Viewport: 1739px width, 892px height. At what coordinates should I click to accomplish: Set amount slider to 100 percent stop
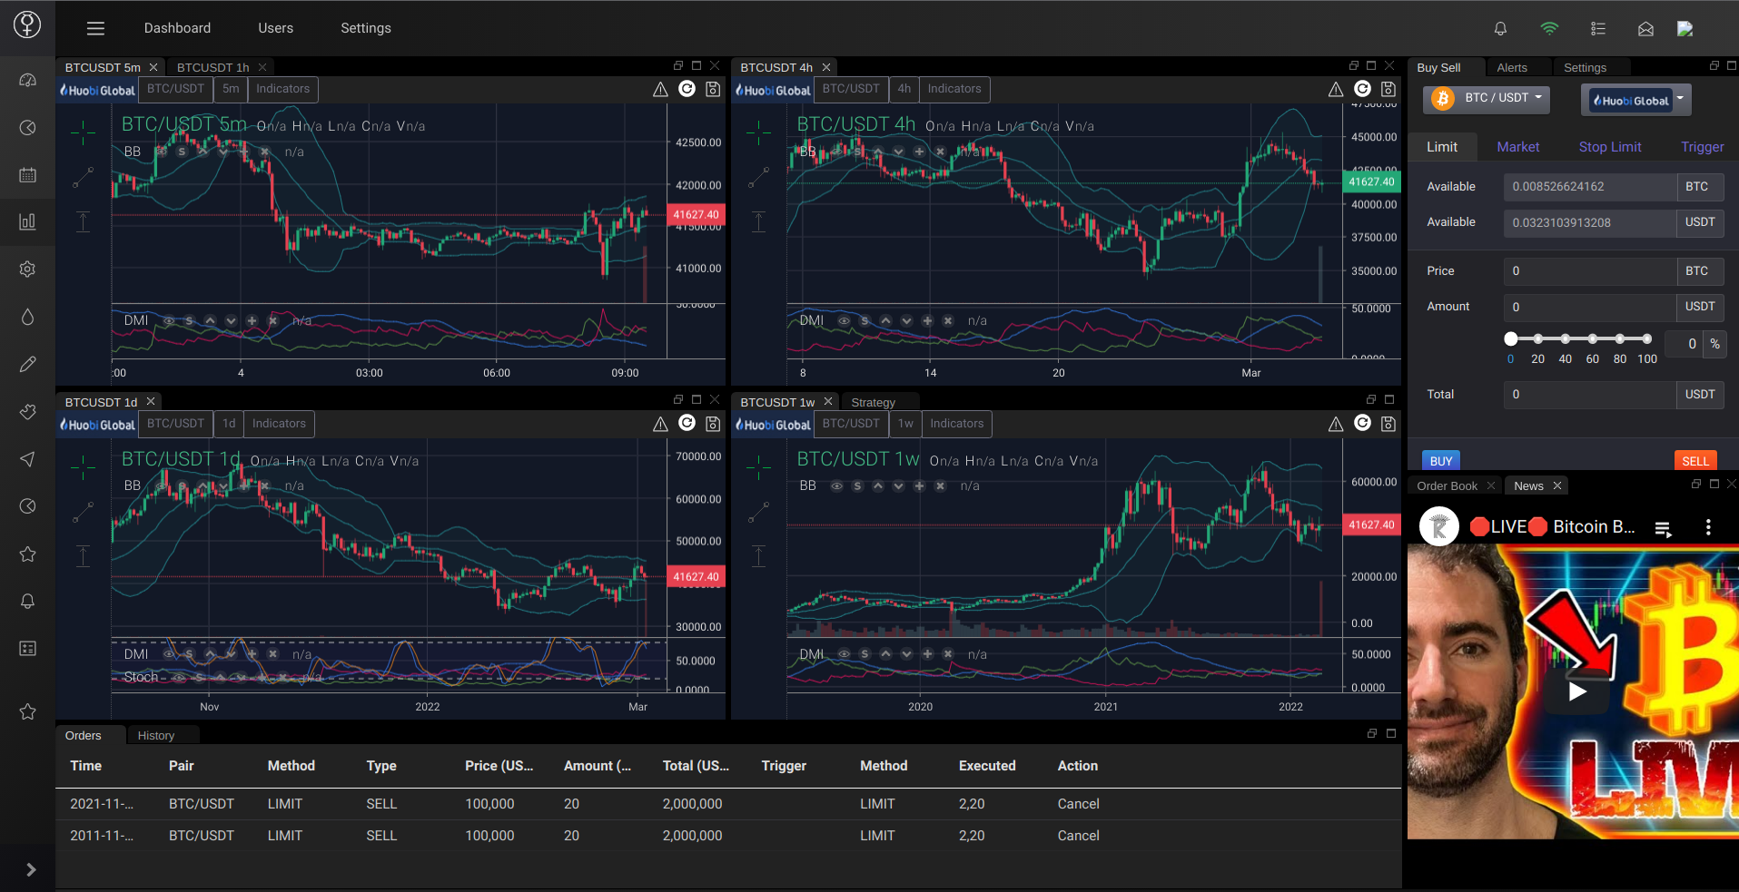click(x=1646, y=338)
